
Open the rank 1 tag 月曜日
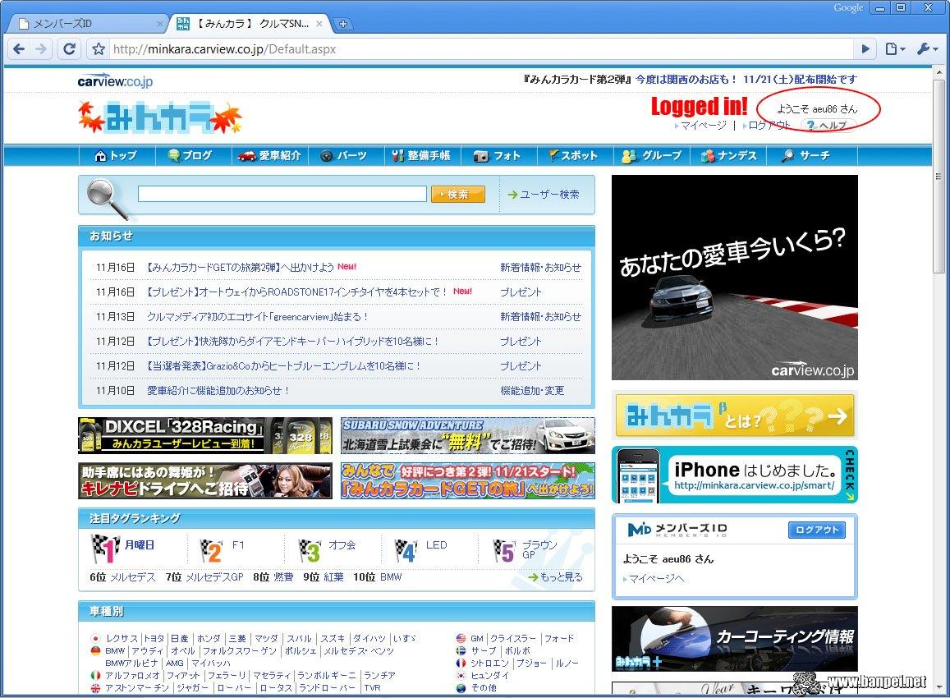coord(140,544)
